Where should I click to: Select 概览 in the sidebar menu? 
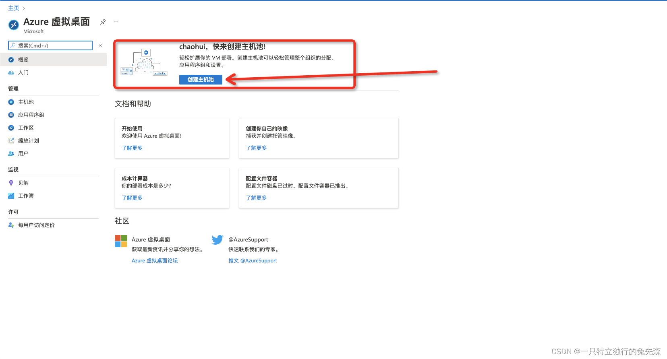pos(53,60)
